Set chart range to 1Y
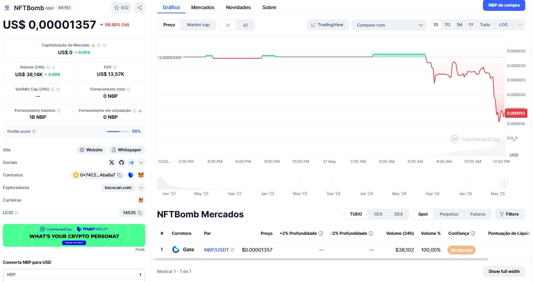Screen dimensions: 533x282 (471, 25)
